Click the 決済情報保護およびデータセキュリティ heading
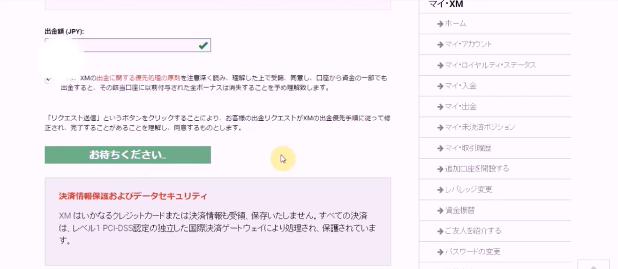This screenshot has height=269, width=618. 133,196
